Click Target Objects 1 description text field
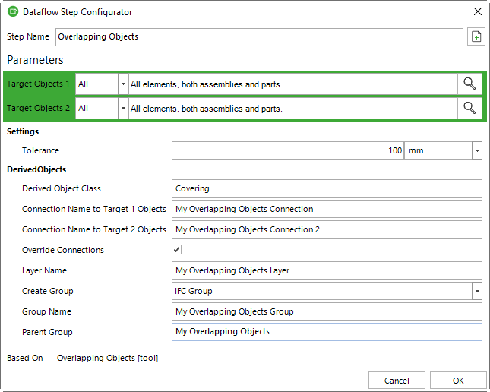Viewport: 490px width, 392px height. [x=292, y=84]
